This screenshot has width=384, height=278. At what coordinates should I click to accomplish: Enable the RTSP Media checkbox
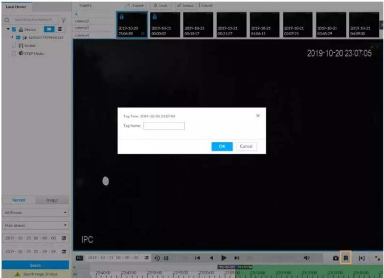(x=14, y=53)
